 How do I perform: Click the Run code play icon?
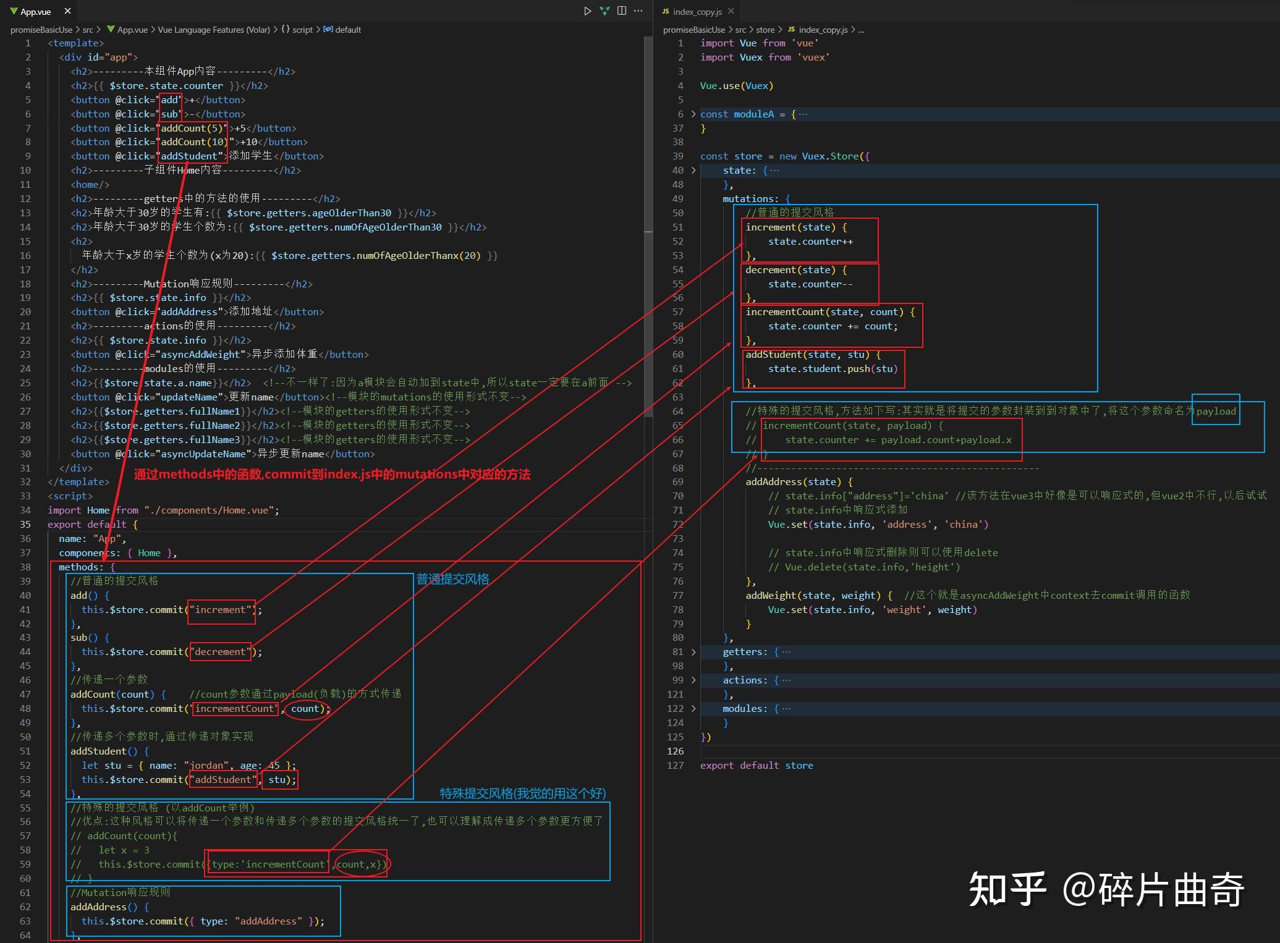587,11
